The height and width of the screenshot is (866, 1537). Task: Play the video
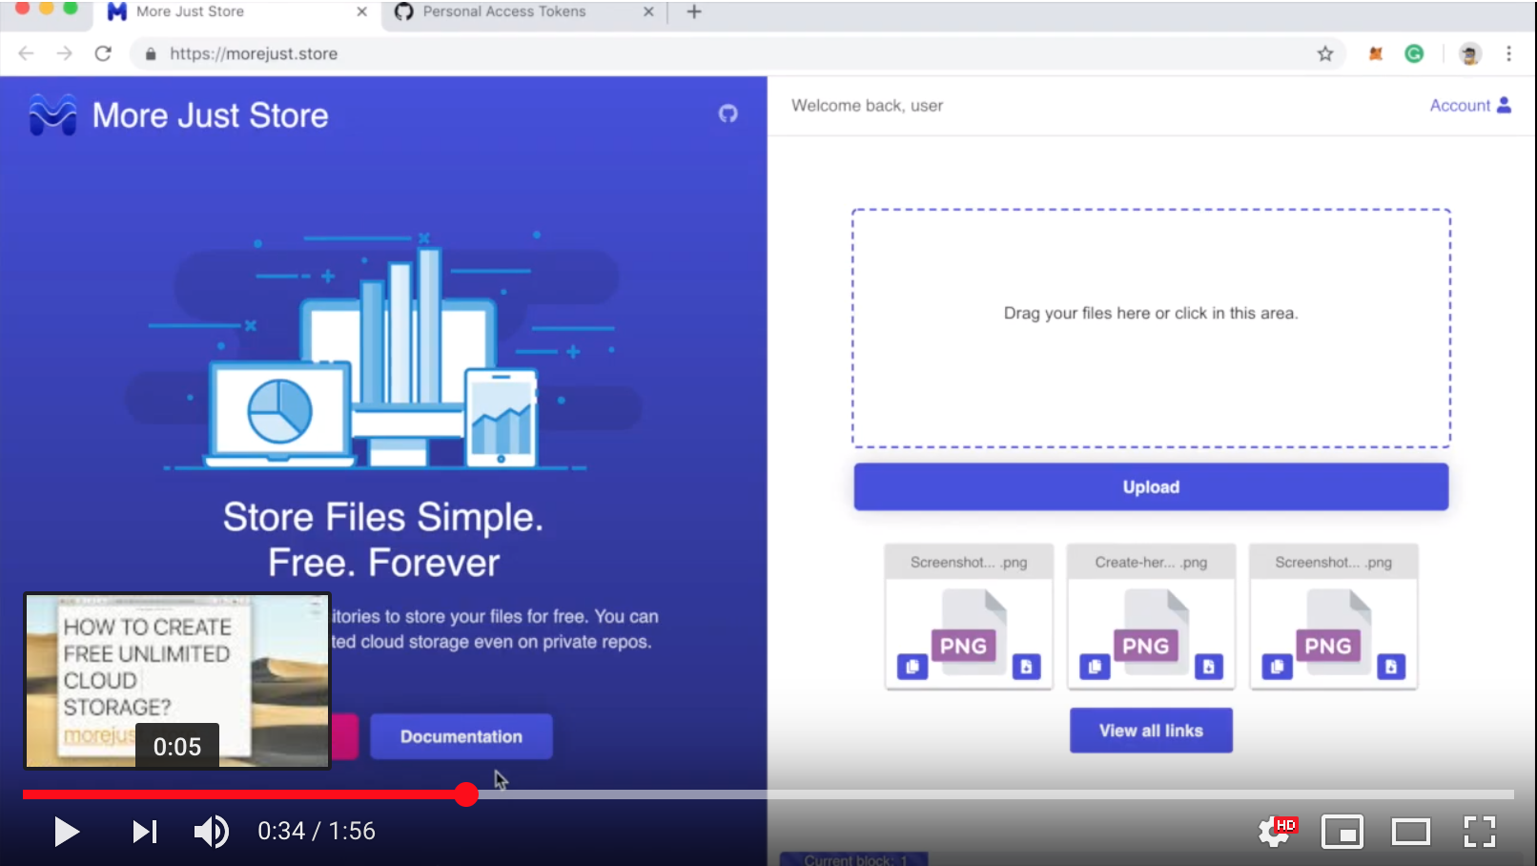click(66, 832)
